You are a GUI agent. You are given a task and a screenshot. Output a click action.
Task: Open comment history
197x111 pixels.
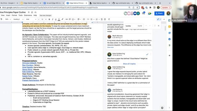pyautogui.click(x=143, y=13)
